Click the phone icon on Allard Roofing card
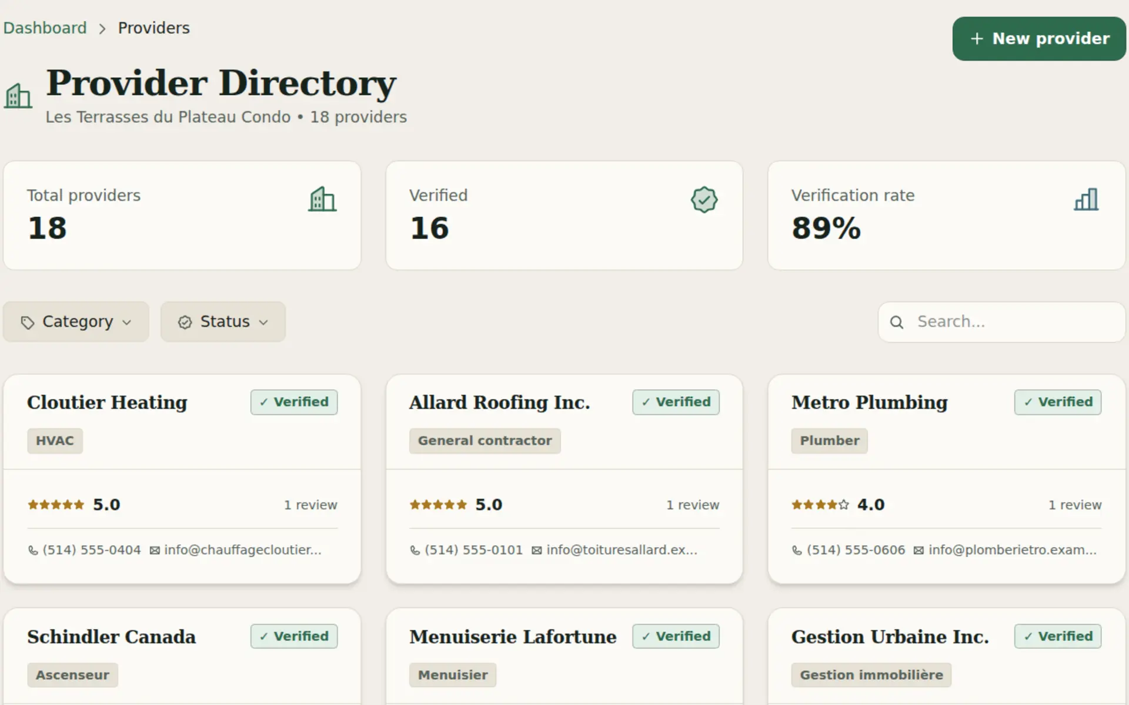The image size is (1129, 705). coord(415,550)
